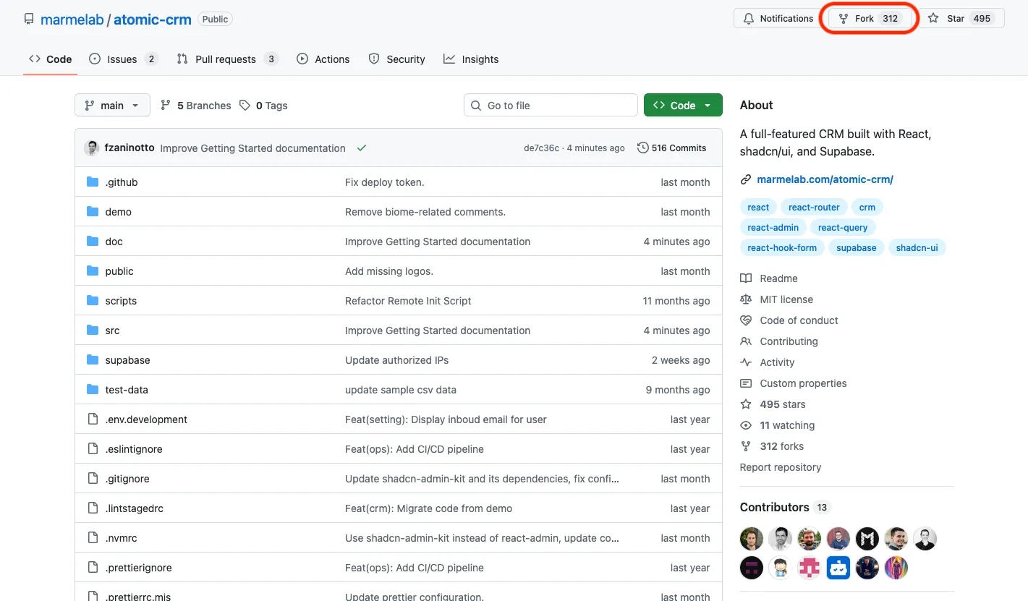This screenshot has width=1028, height=601.
Task: Open the Pull requests tab
Action: click(x=225, y=59)
